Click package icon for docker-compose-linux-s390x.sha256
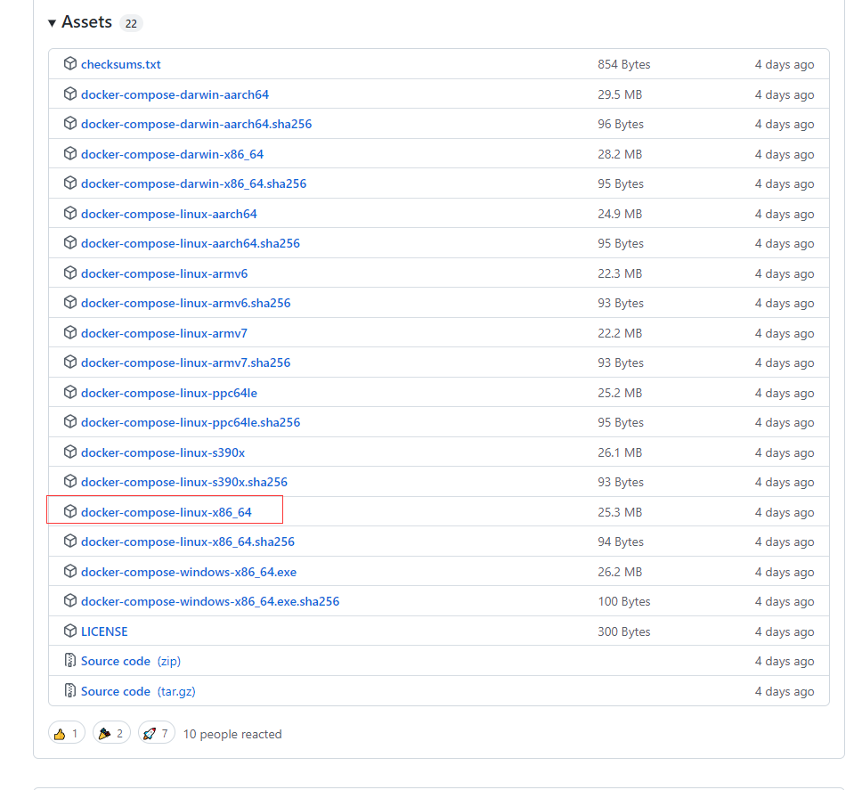Image resolution: width=862 pixels, height=790 pixels. click(x=69, y=482)
